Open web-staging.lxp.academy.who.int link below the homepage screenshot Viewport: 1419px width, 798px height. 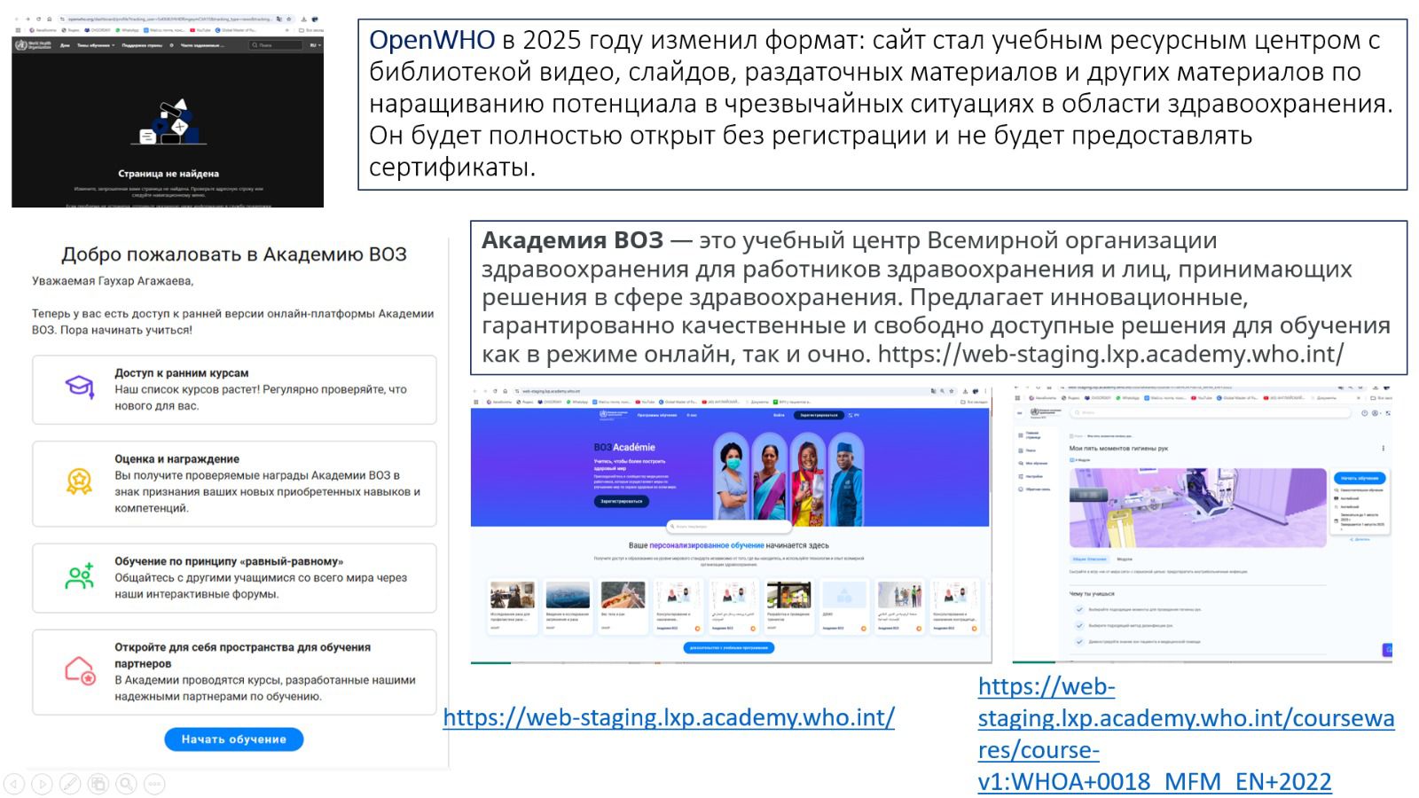click(668, 716)
